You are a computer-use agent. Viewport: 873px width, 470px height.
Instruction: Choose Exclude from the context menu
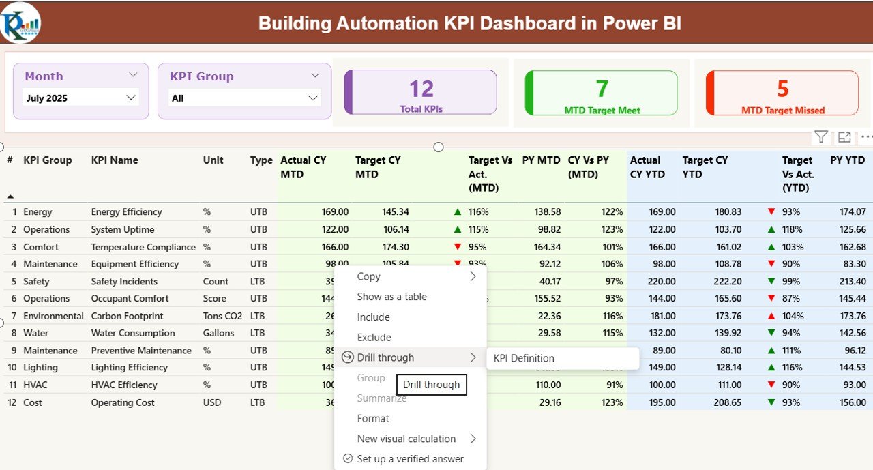(374, 337)
